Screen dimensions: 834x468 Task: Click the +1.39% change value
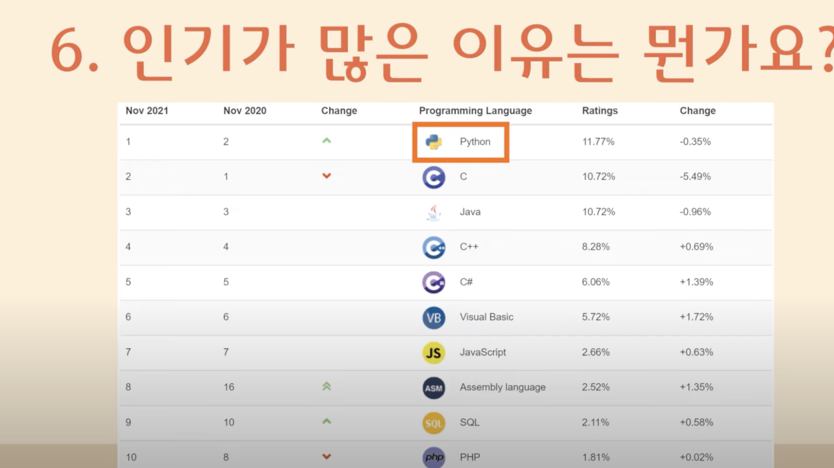696,282
